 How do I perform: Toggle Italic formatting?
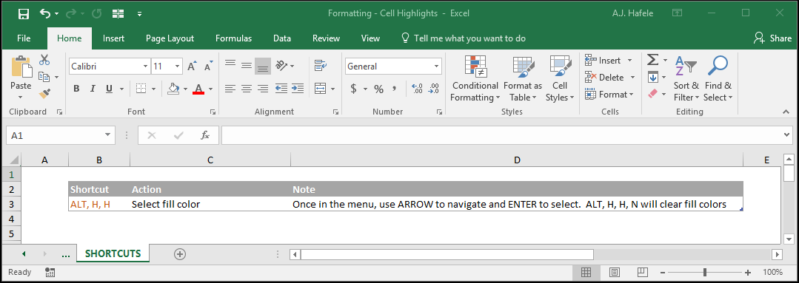pos(93,89)
